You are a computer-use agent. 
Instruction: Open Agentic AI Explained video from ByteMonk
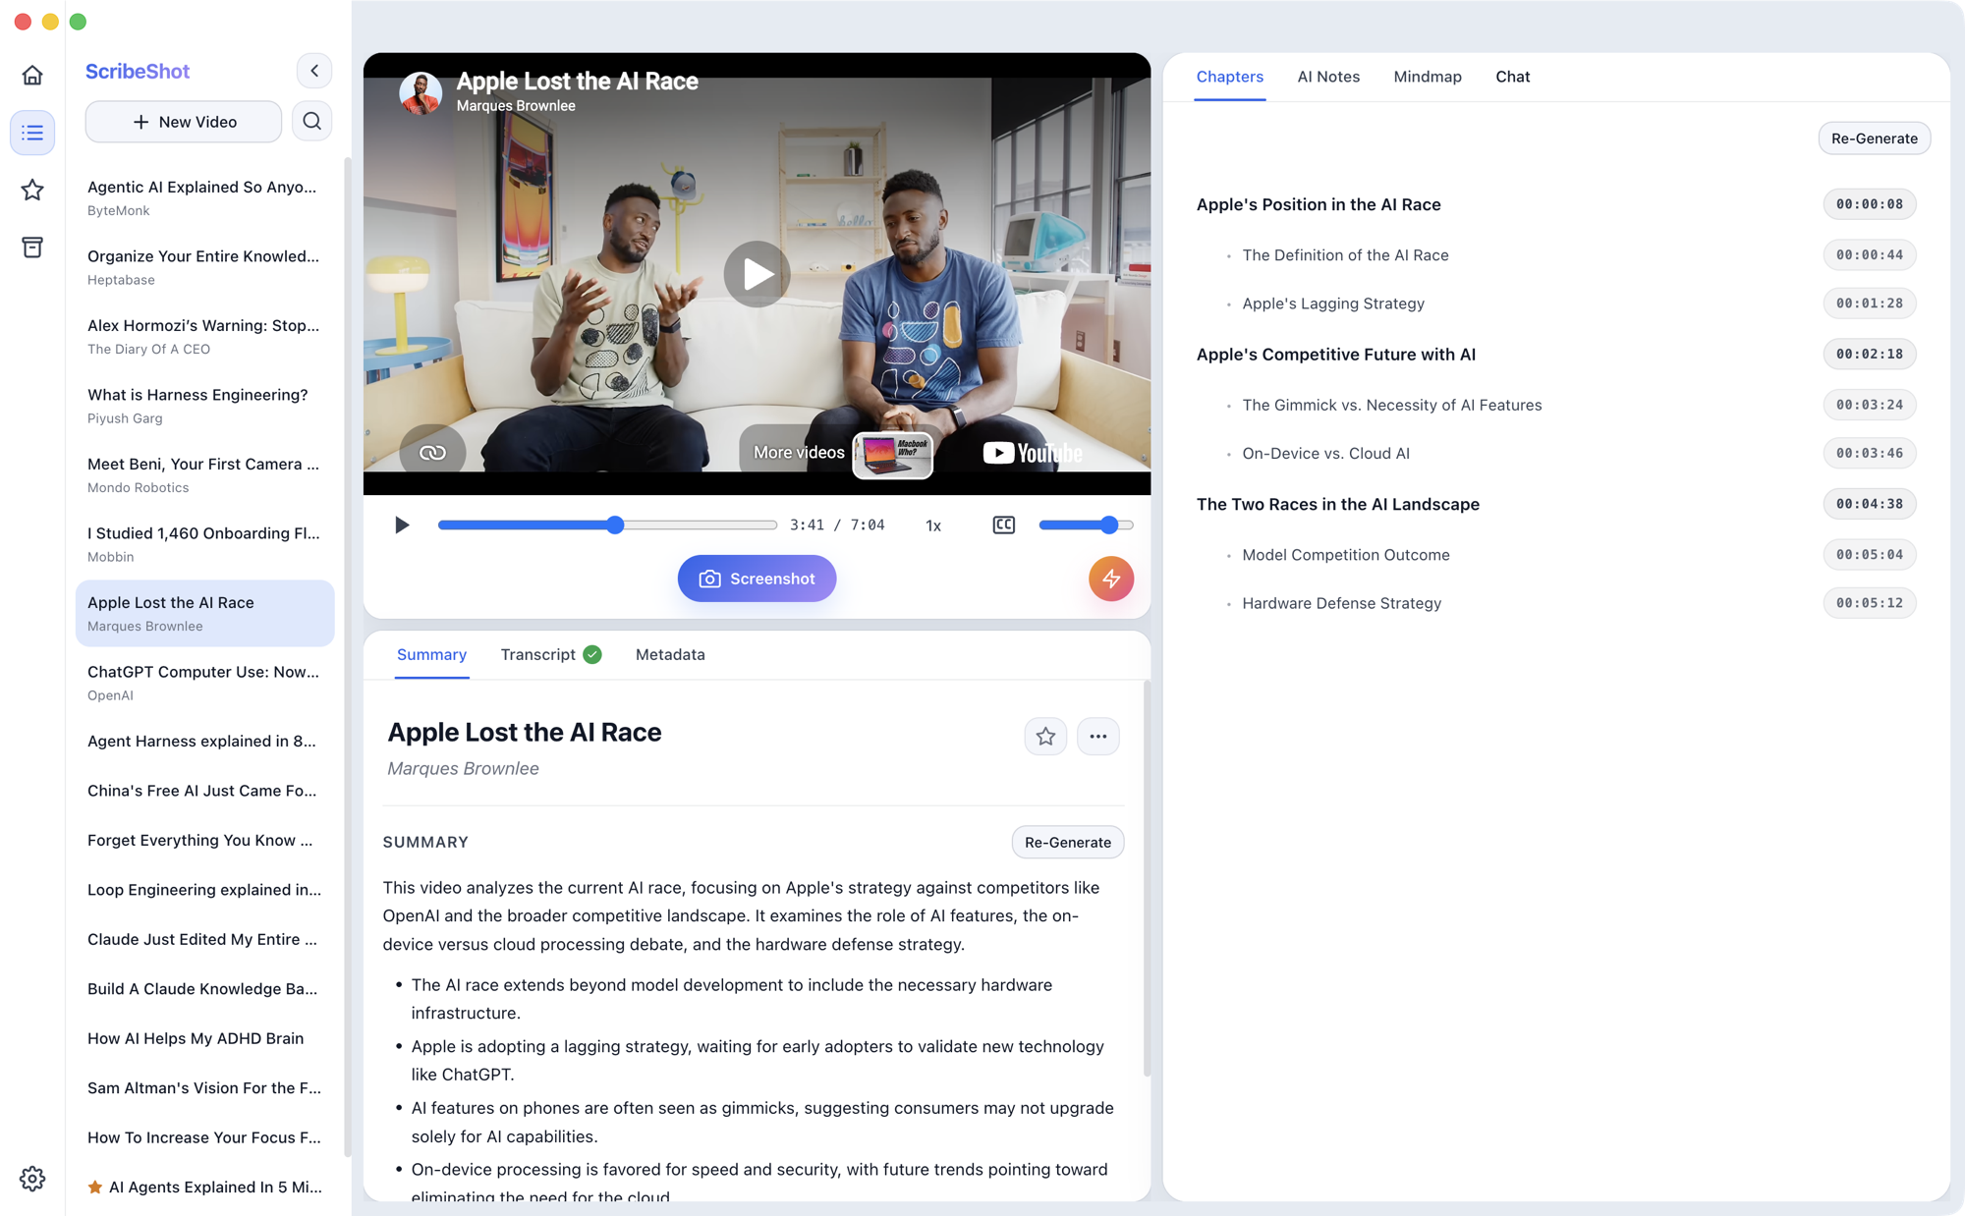204,197
